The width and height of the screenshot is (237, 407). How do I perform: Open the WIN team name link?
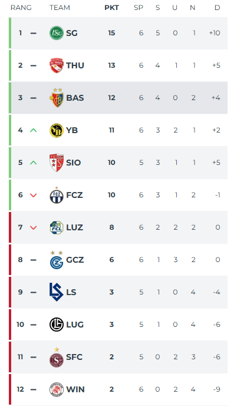click(x=75, y=389)
